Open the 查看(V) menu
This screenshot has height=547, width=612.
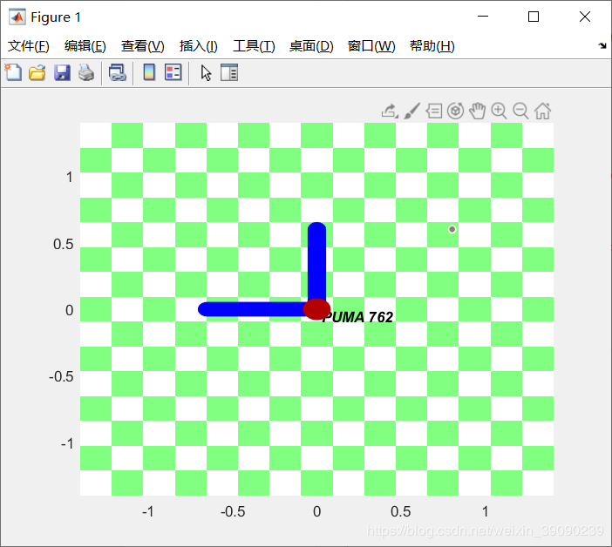(x=142, y=46)
